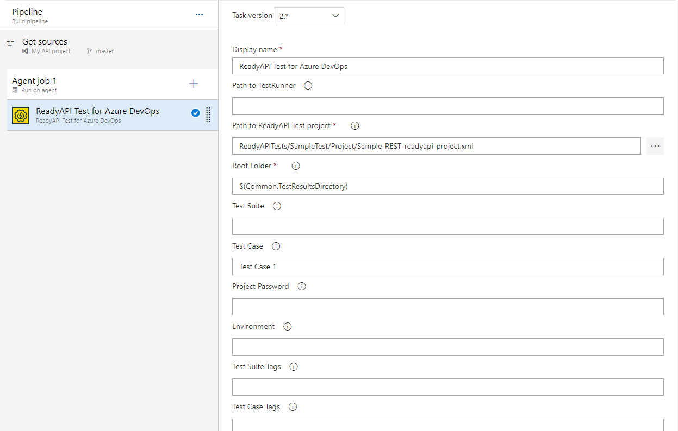Image resolution: width=678 pixels, height=431 pixels.
Task: Click the Test Case Tags input field
Action: tap(448, 424)
